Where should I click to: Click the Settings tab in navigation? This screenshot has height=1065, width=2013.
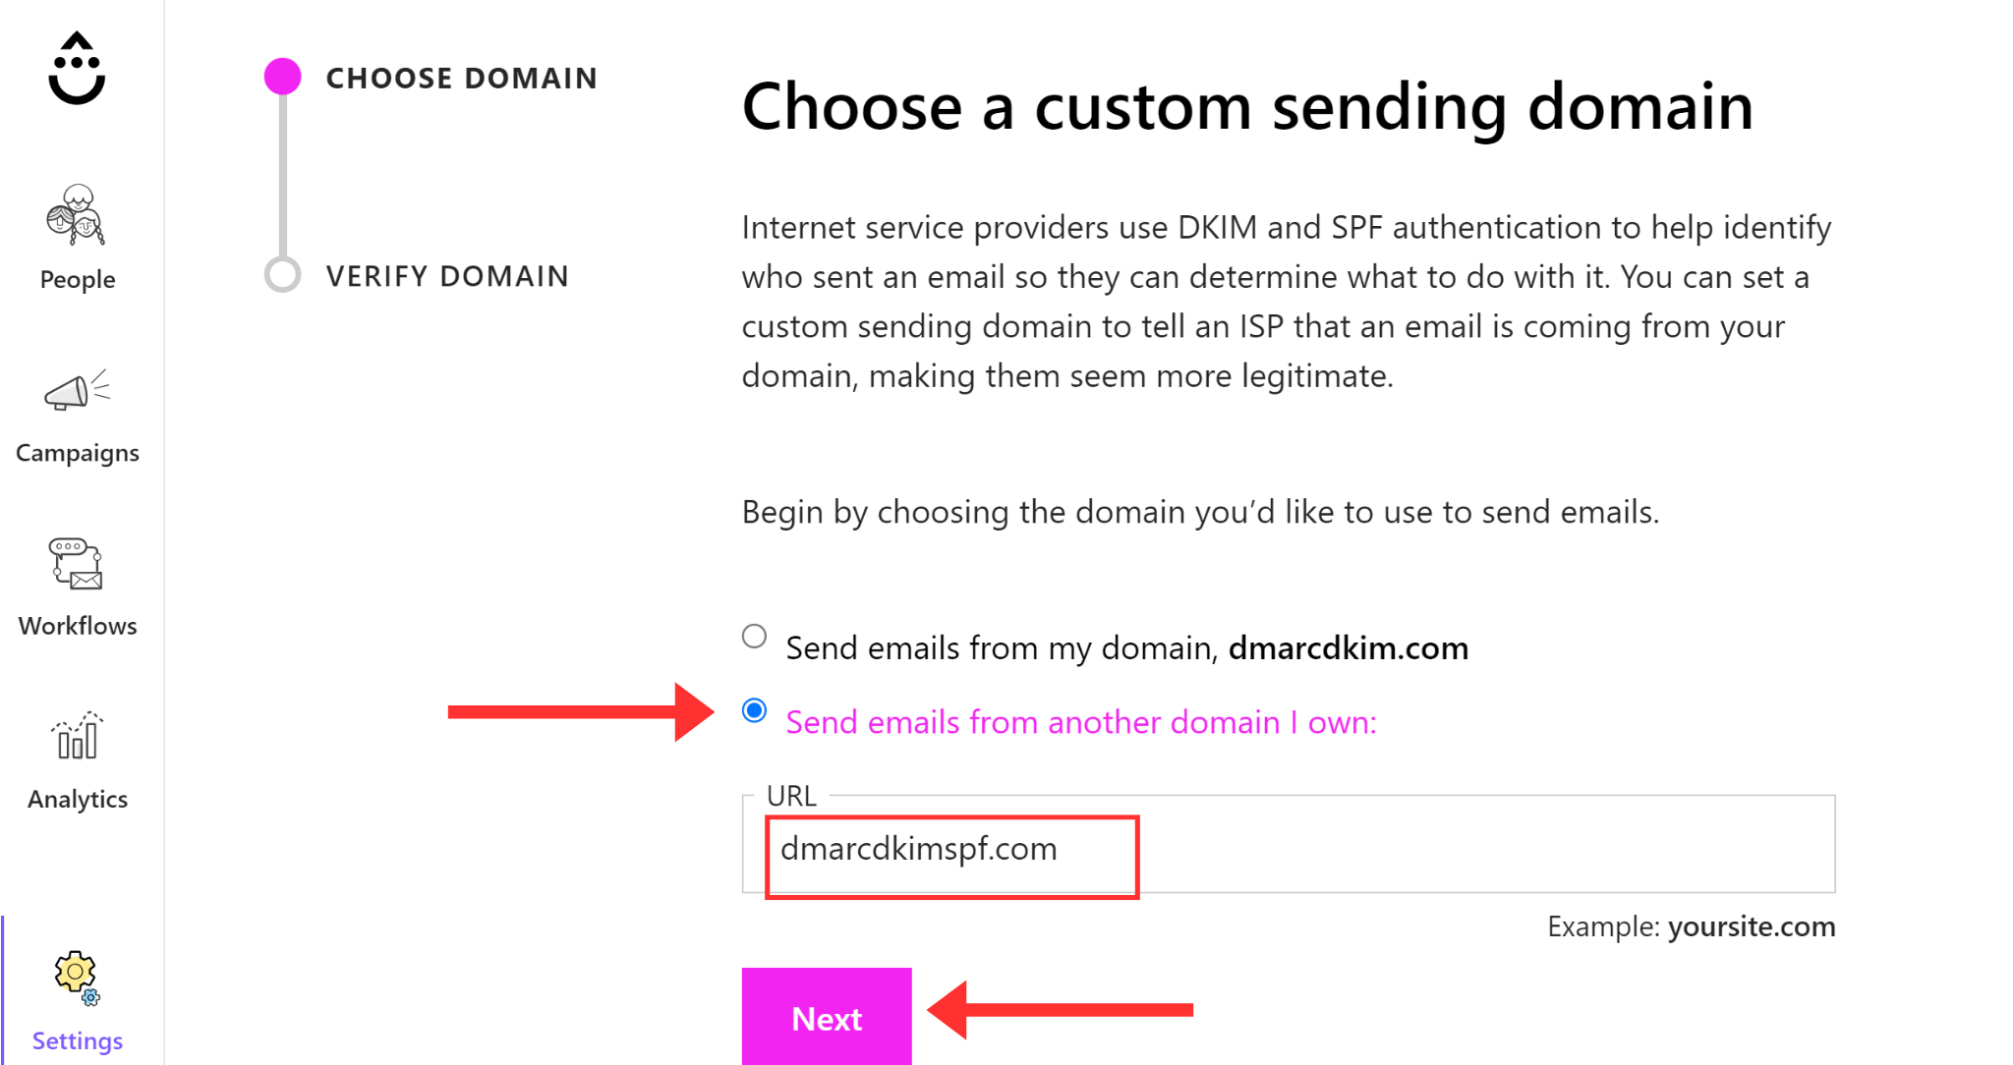click(x=78, y=998)
